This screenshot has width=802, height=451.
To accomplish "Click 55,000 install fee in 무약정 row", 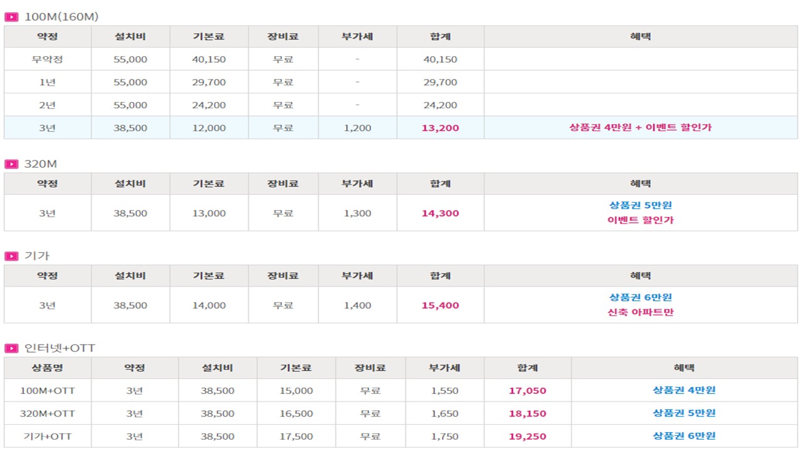I will point(130,60).
